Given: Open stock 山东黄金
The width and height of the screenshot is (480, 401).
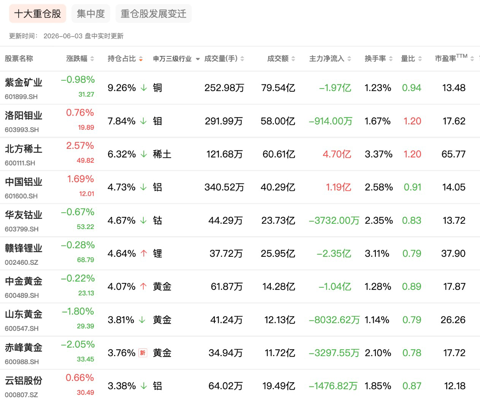Looking at the screenshot, I should pyautogui.click(x=24, y=315).
